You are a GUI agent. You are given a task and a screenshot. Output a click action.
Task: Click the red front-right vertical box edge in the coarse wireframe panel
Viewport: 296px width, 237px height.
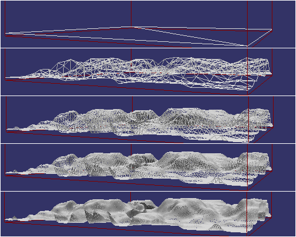(x=247, y=72)
